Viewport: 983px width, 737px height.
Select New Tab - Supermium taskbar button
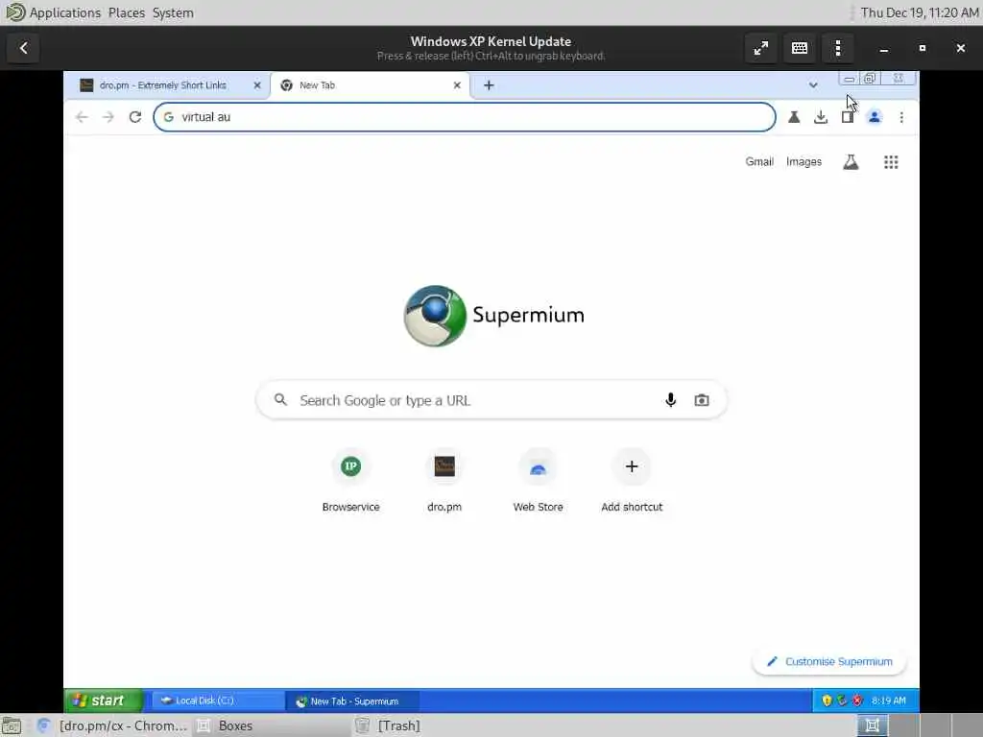click(352, 701)
